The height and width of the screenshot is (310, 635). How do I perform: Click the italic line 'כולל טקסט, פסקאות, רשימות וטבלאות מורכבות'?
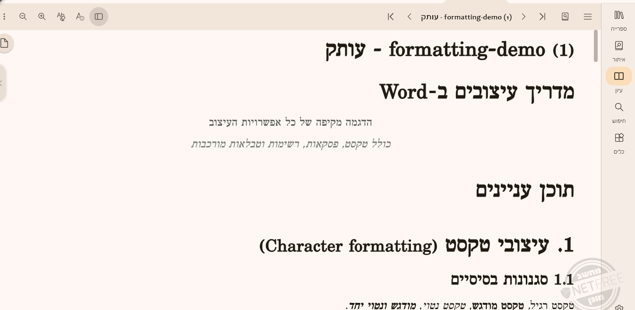[291, 144]
